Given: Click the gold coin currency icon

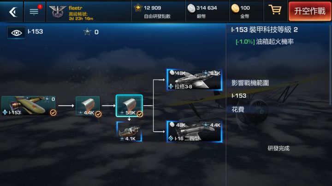Looking at the screenshot, I should (x=235, y=8).
